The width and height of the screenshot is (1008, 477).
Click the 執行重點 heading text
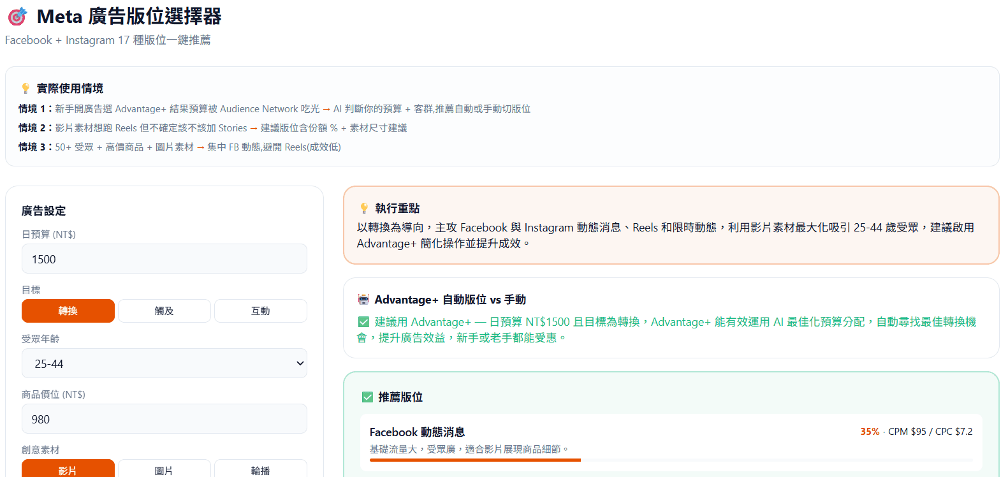397,209
